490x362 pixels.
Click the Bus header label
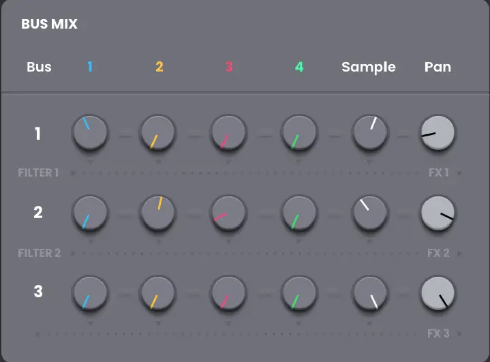click(39, 67)
